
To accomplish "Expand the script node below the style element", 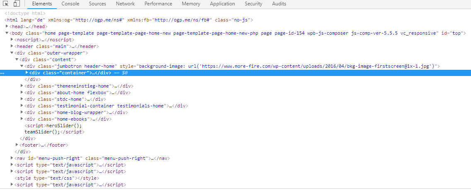I will click(12, 185).
